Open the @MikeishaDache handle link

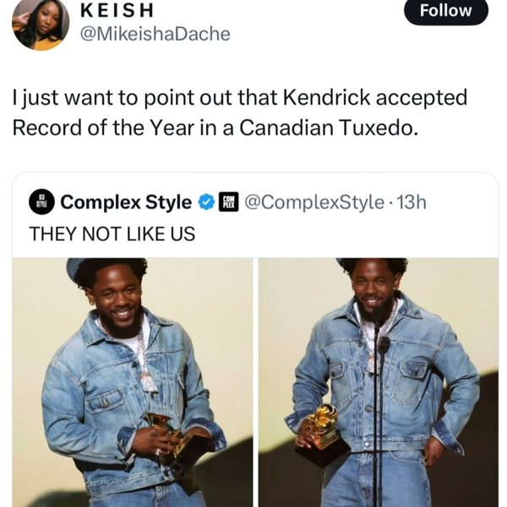tap(155, 34)
